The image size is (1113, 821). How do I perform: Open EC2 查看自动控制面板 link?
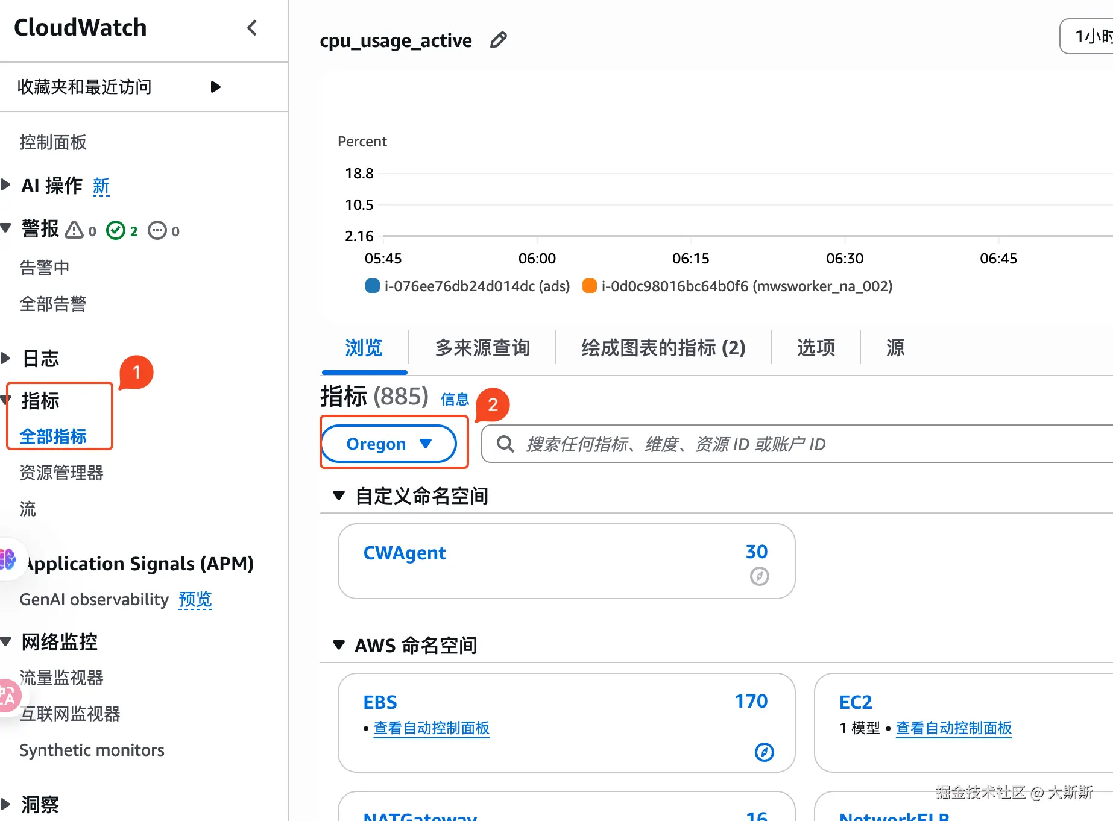(x=954, y=728)
